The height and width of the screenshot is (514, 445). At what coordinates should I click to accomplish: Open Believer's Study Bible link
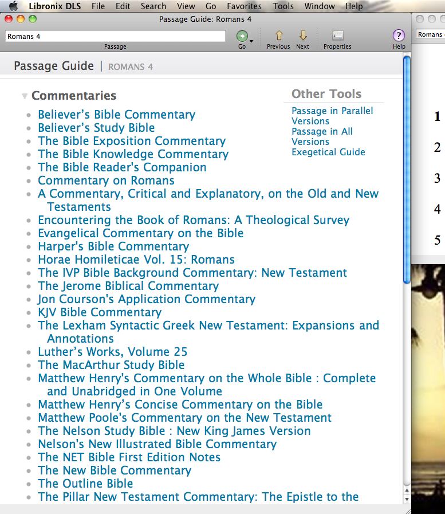[96, 128]
